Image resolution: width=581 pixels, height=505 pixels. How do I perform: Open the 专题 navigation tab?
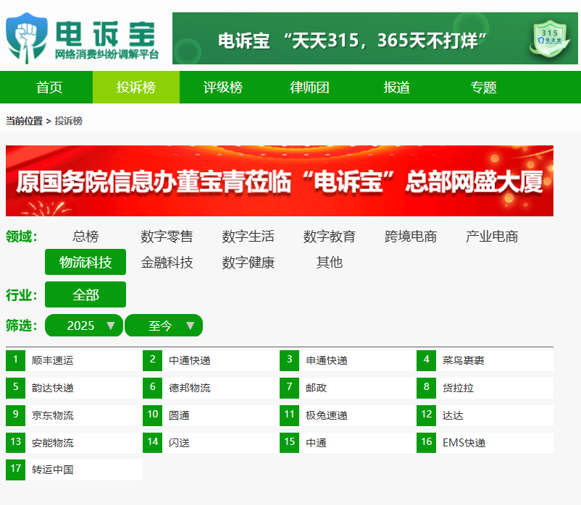483,88
